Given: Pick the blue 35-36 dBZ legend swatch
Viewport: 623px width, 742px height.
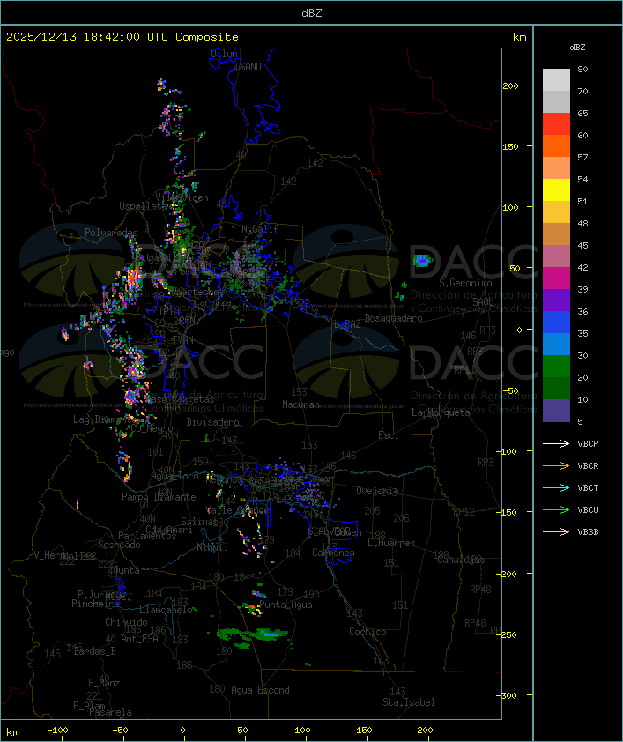Looking at the screenshot, I should (556, 323).
